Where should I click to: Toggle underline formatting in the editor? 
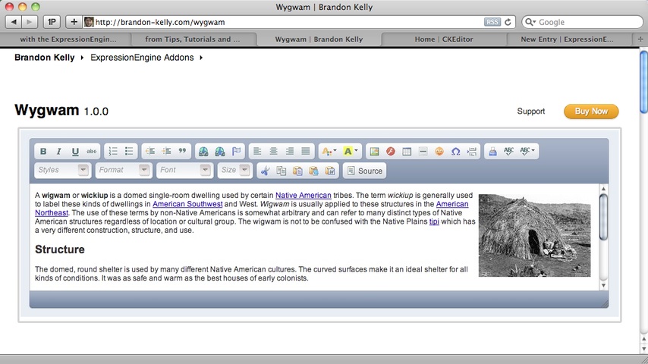coord(75,152)
